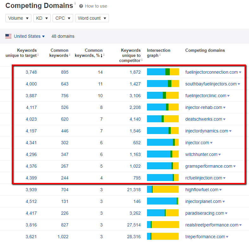Click unique-to-target value 4,512
This screenshot has width=249, height=242.
(31, 202)
